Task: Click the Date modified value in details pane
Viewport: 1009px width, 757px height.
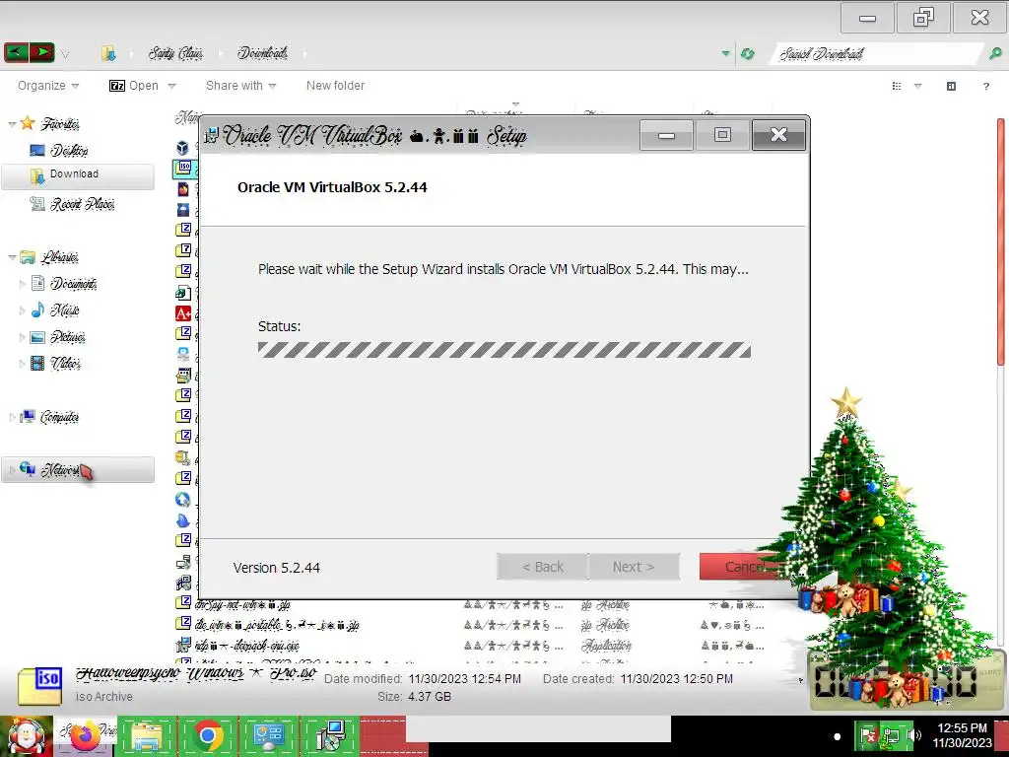Action: [x=465, y=679]
